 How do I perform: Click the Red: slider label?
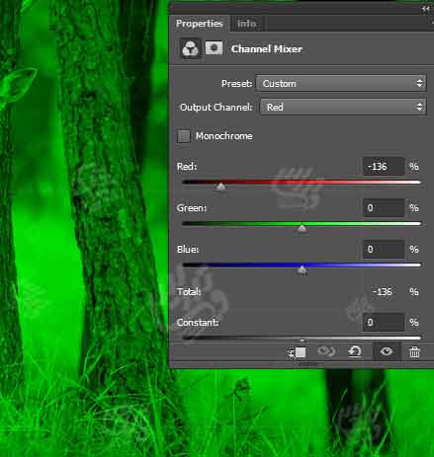coord(187,167)
